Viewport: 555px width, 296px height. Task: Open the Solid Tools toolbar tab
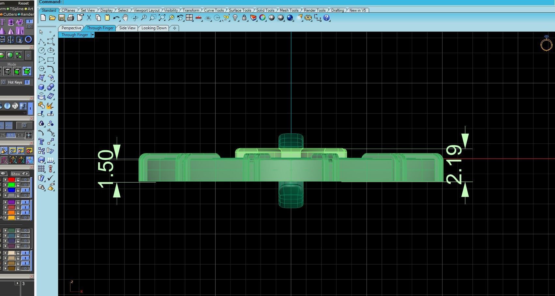click(x=265, y=10)
